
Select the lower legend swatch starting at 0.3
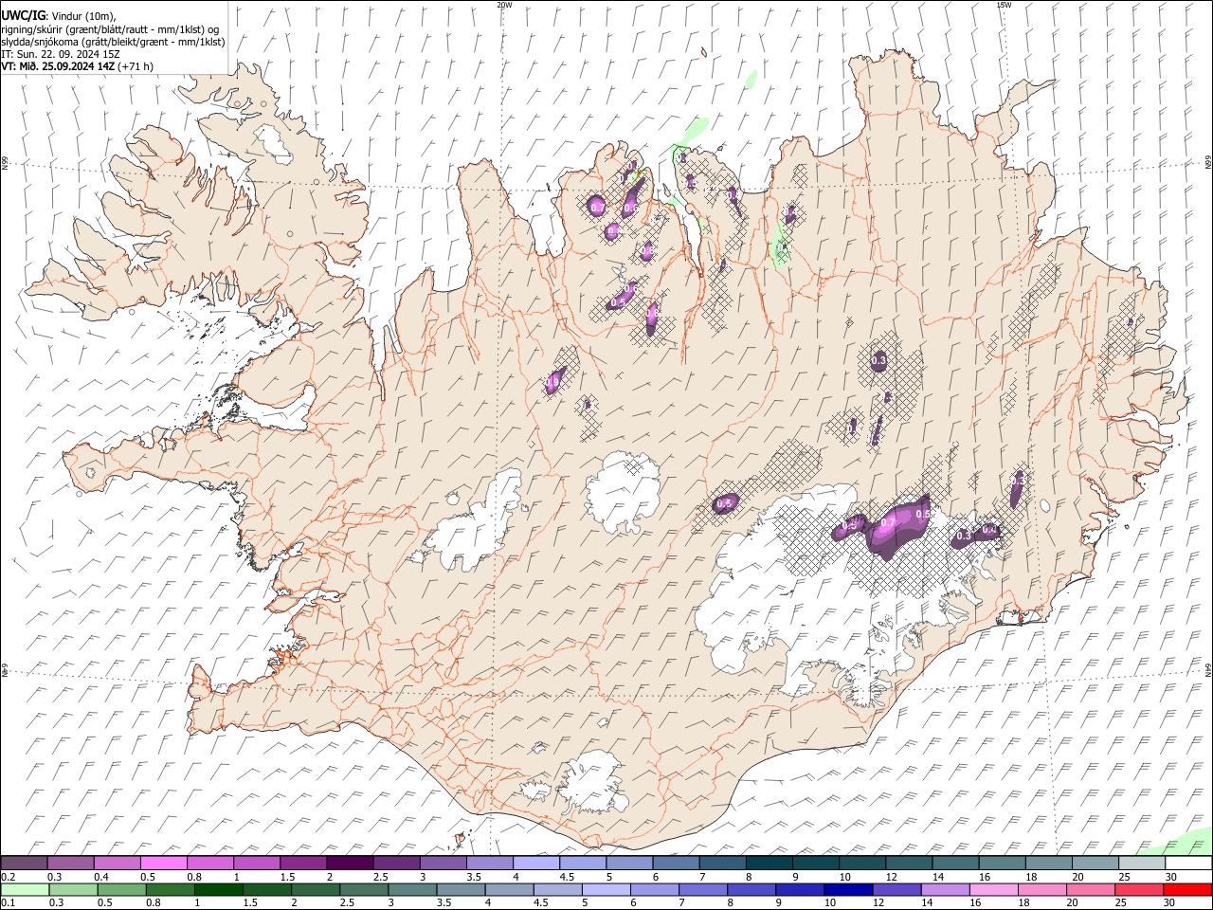(x=73, y=889)
